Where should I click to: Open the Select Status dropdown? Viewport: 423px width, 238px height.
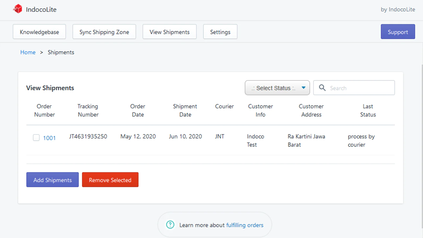[277, 88]
